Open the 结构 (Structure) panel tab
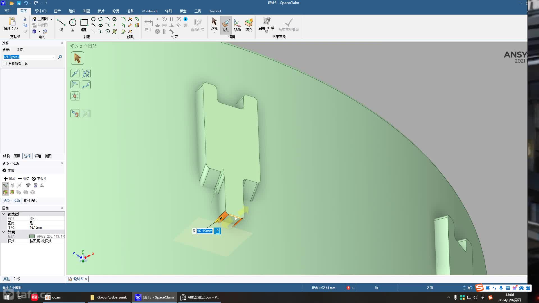The image size is (539, 303). point(6,156)
